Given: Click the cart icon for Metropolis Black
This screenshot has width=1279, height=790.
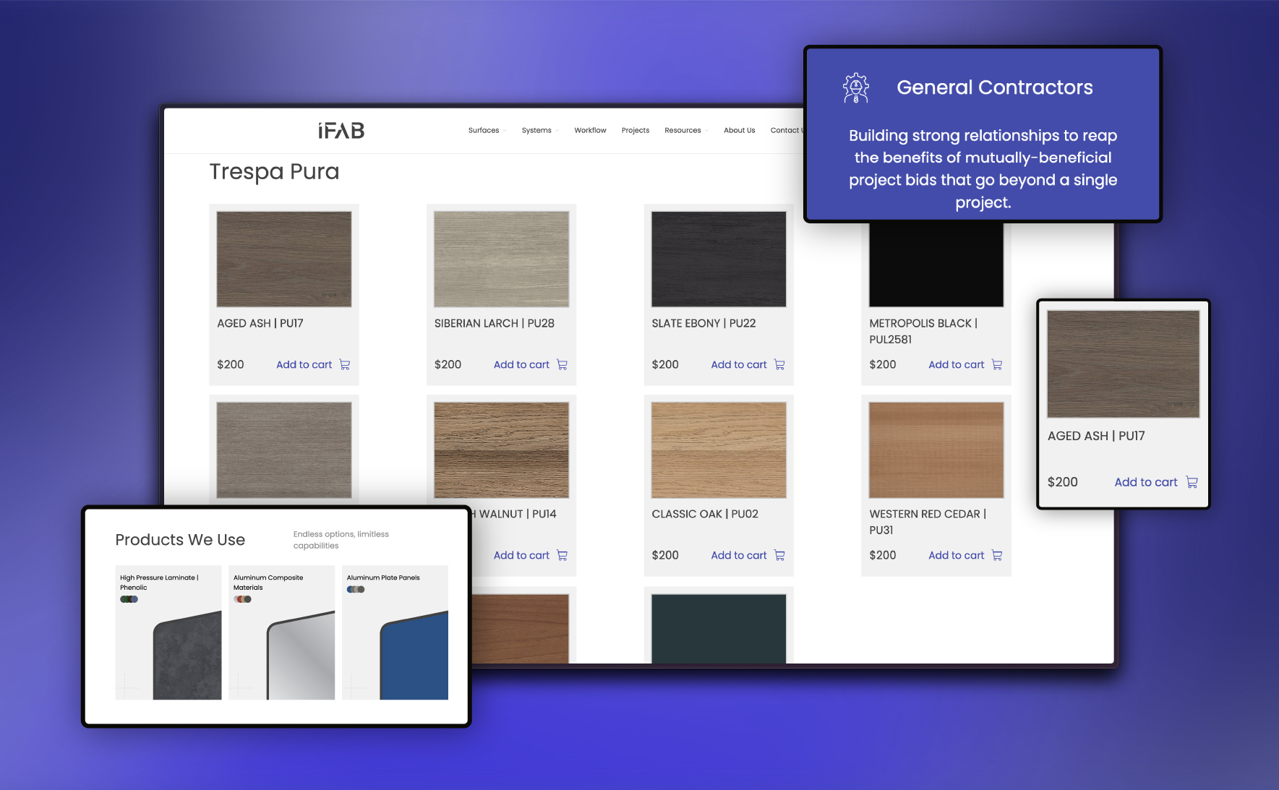Looking at the screenshot, I should (x=997, y=365).
